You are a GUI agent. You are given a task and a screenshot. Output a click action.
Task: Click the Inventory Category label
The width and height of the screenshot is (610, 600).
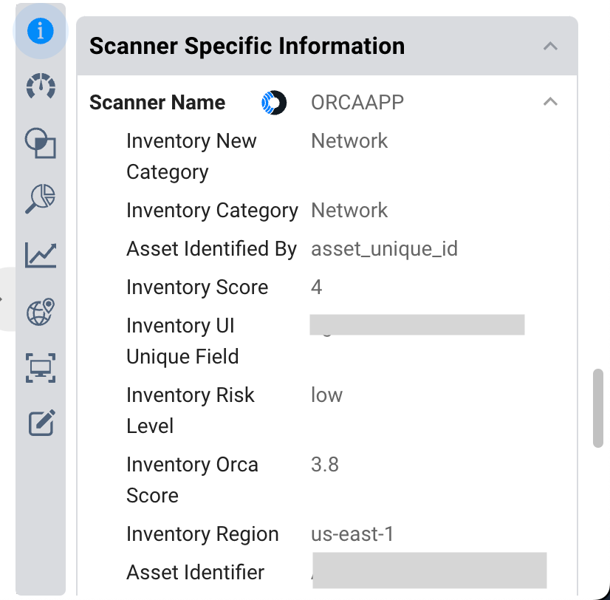(x=212, y=211)
